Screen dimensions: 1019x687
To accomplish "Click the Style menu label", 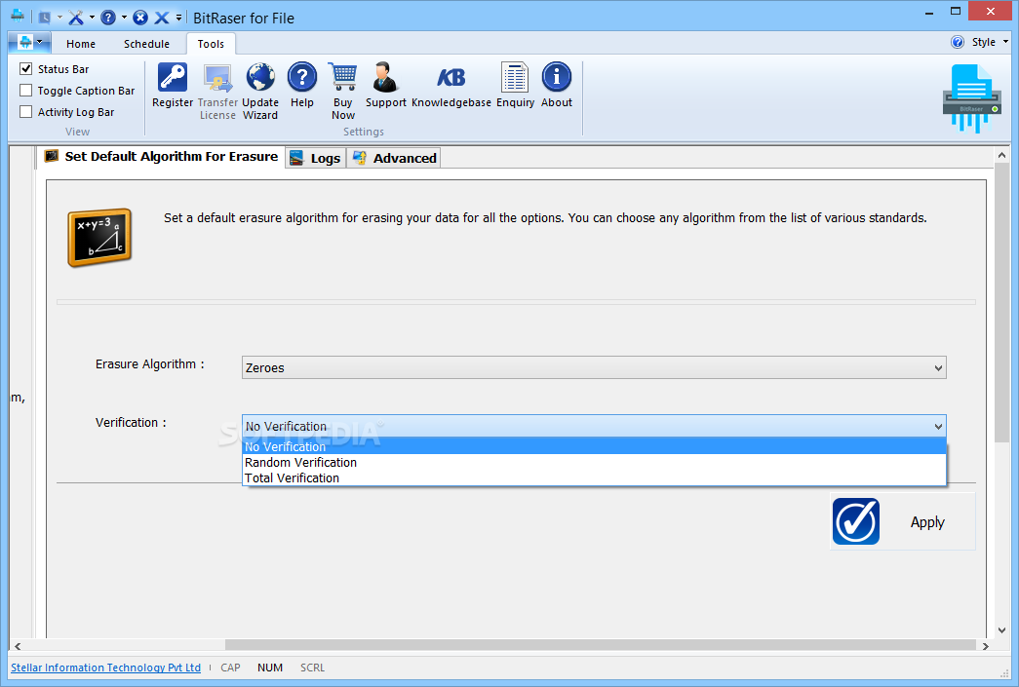I will click(983, 42).
